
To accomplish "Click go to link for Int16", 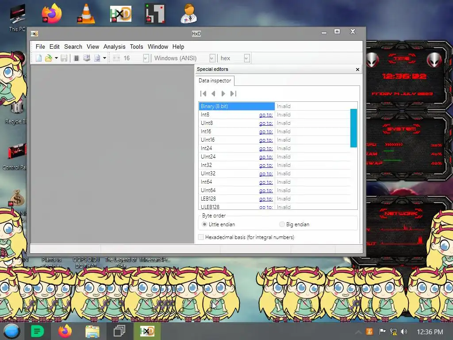I will click(266, 131).
